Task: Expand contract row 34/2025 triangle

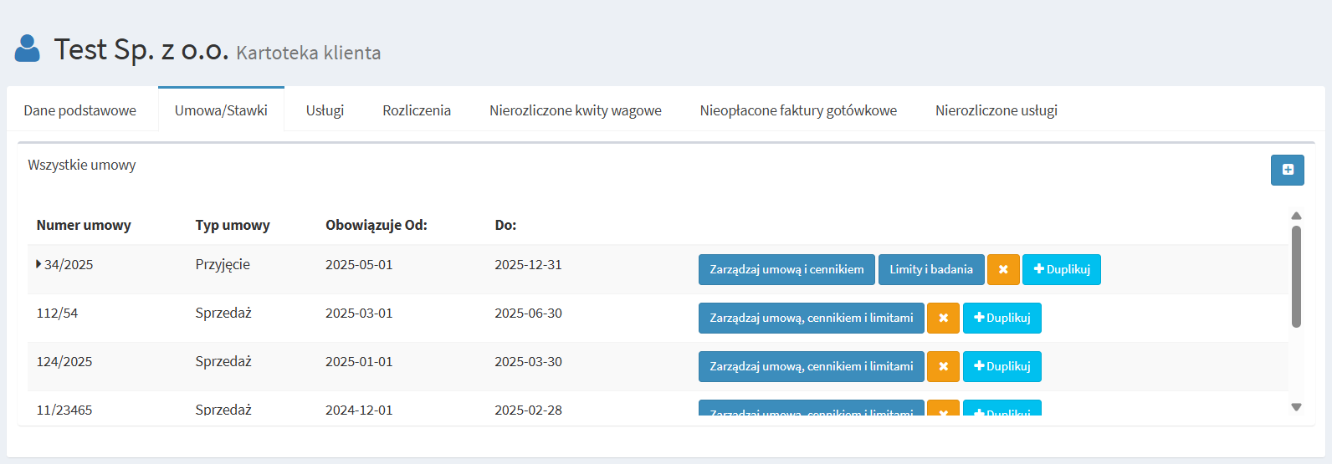Action: pos(38,264)
